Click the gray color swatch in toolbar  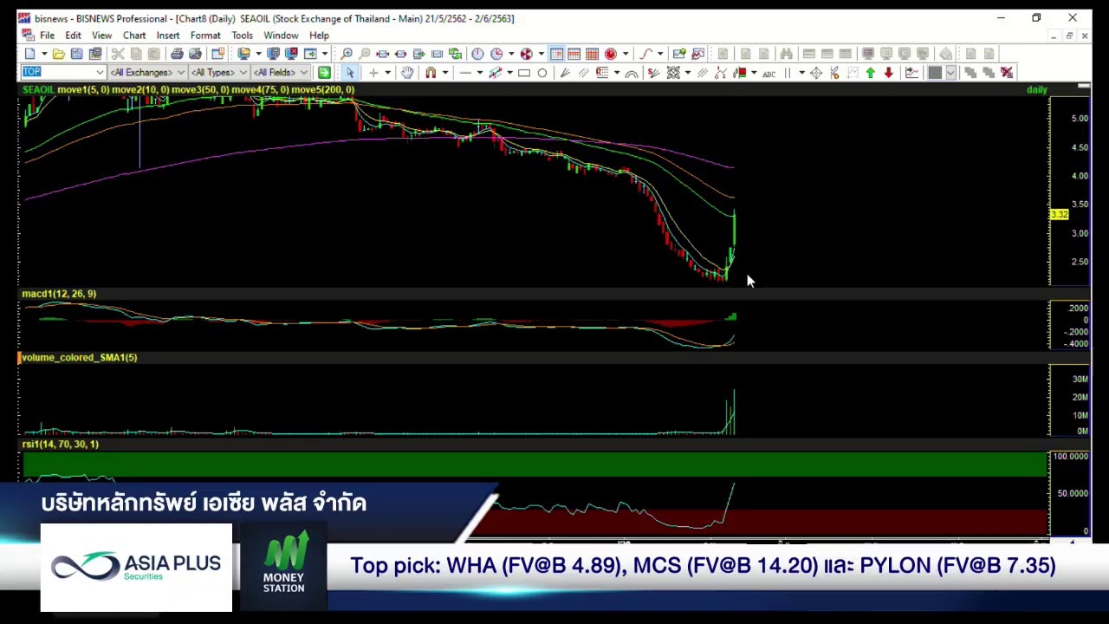[935, 73]
